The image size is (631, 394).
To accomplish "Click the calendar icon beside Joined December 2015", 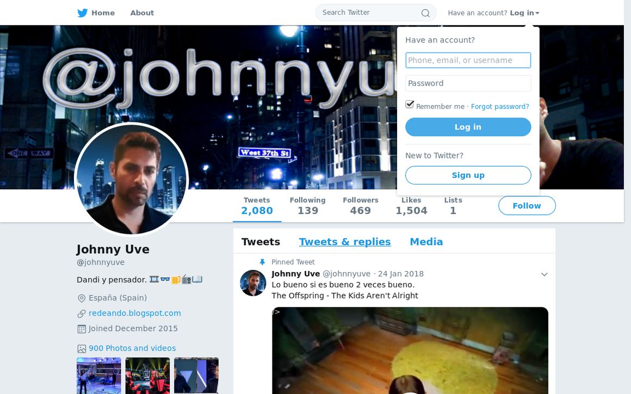I will [81, 329].
